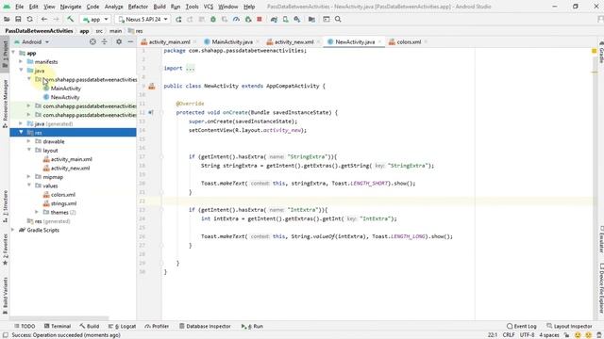Open Structure sidebar tab
The image size is (604, 339).
[x=5, y=207]
